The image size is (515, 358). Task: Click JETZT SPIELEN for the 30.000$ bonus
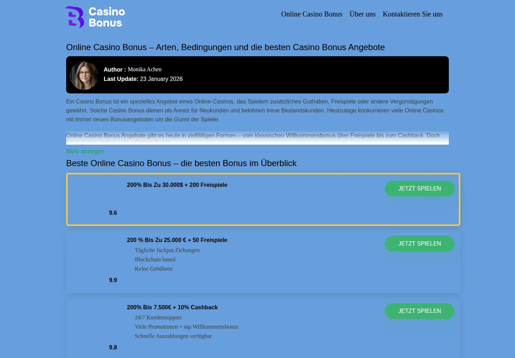click(x=420, y=188)
